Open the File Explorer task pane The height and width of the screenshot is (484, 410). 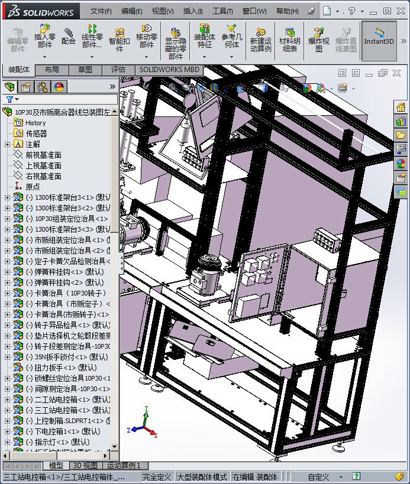(401, 135)
